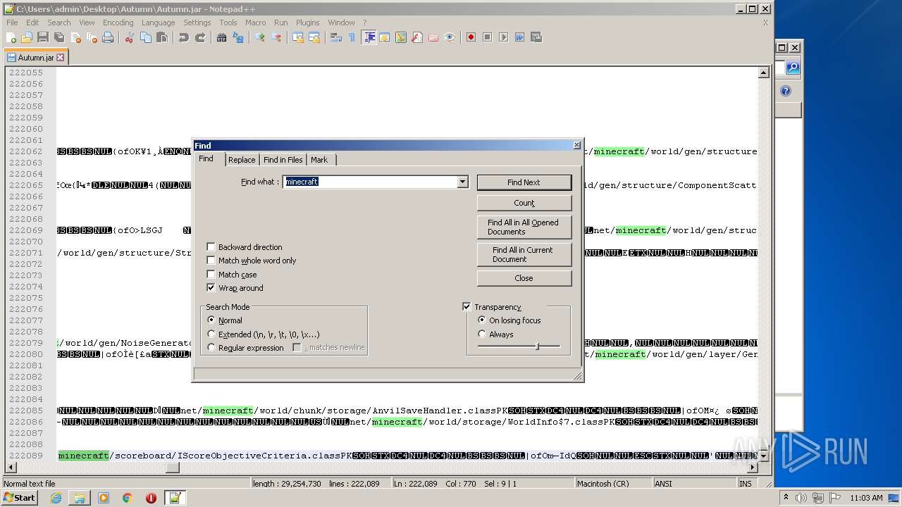Screen dimensions: 902x507
Task: Open the Search menu
Action: tap(59, 23)
